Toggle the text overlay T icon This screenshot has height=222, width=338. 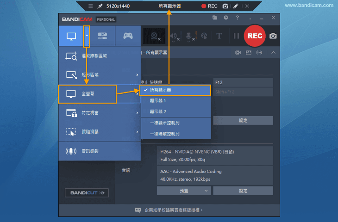click(x=219, y=36)
